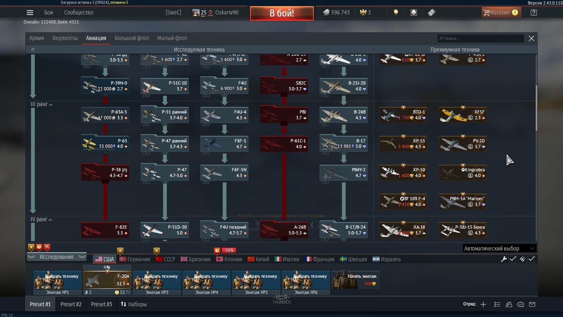This screenshot has height=317, width=563.
Task: Select vehicle for Экипаж №1 slot
Action: tap(58, 280)
